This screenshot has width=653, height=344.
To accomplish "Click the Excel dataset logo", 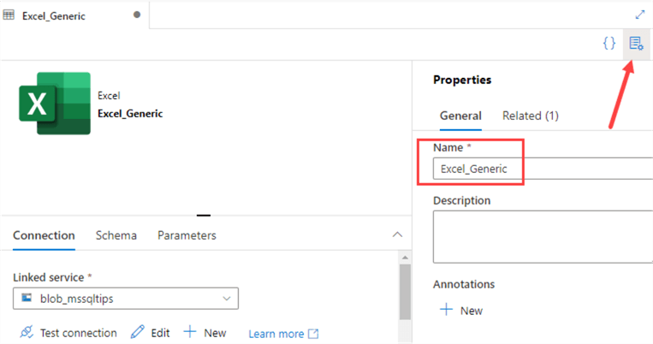I will 55,103.
